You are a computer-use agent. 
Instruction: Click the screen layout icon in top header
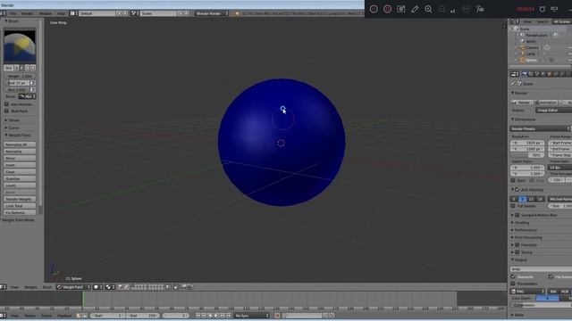point(72,13)
